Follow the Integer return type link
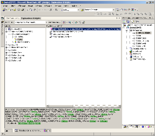Viewport: 155px width, 136px height. (x=104, y=121)
